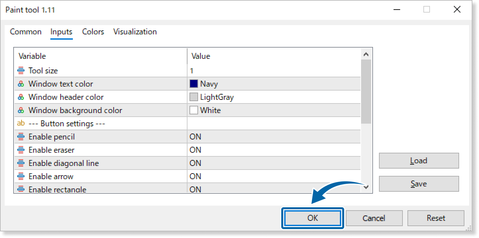Click the Enable pencil row icon

pos(21,137)
